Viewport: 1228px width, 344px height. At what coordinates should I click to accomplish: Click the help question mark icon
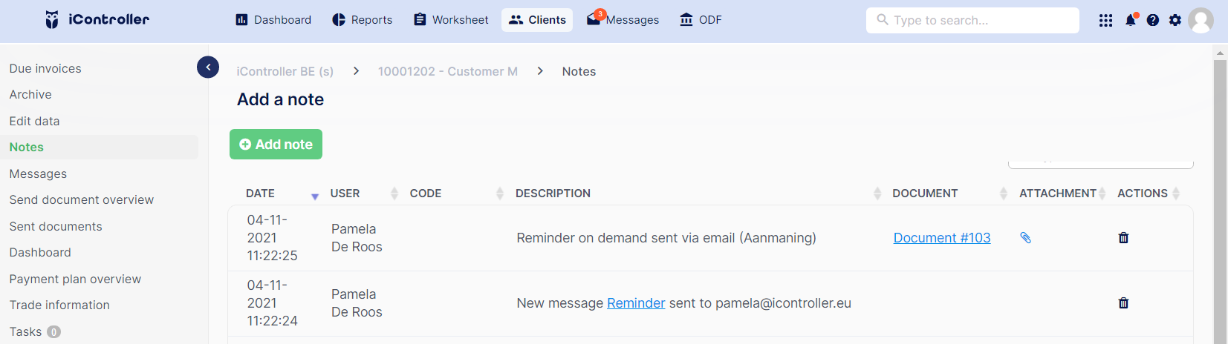tap(1153, 20)
